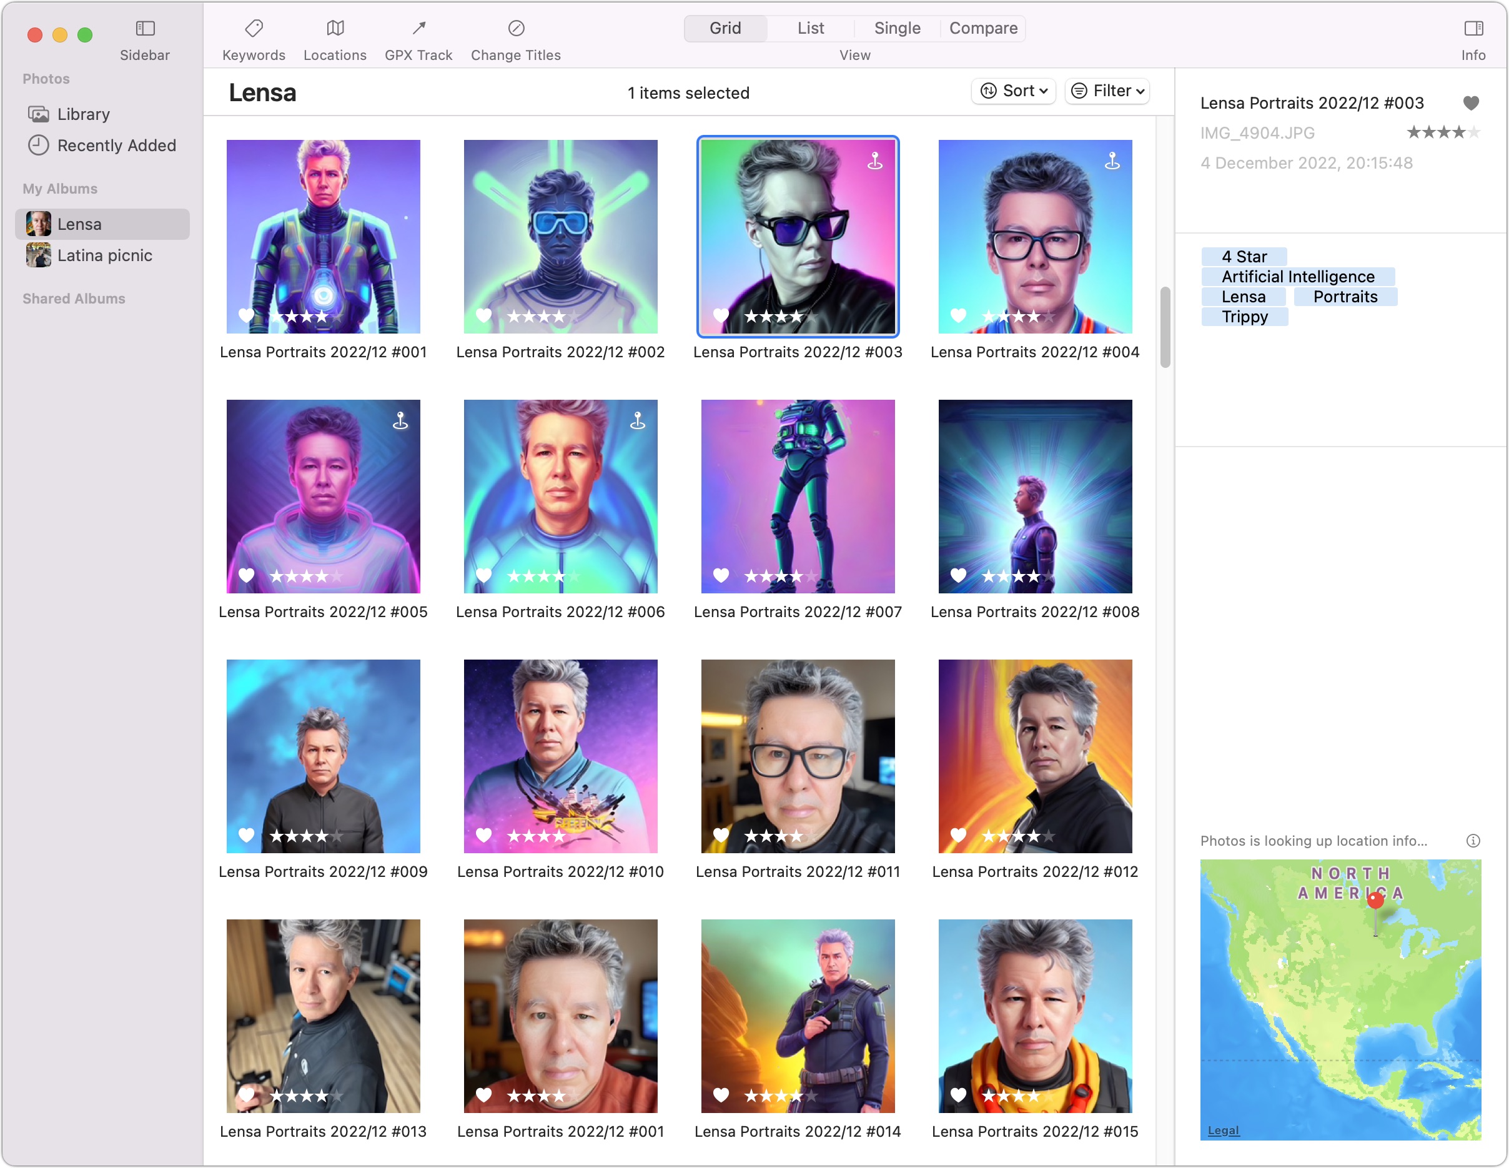Open the Keywords tag tool
The image size is (1509, 1168).
(254, 28)
